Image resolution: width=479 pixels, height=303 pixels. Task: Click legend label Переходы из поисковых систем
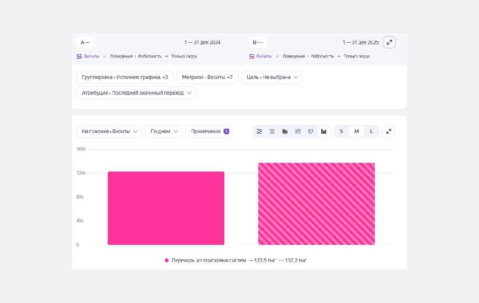209,260
